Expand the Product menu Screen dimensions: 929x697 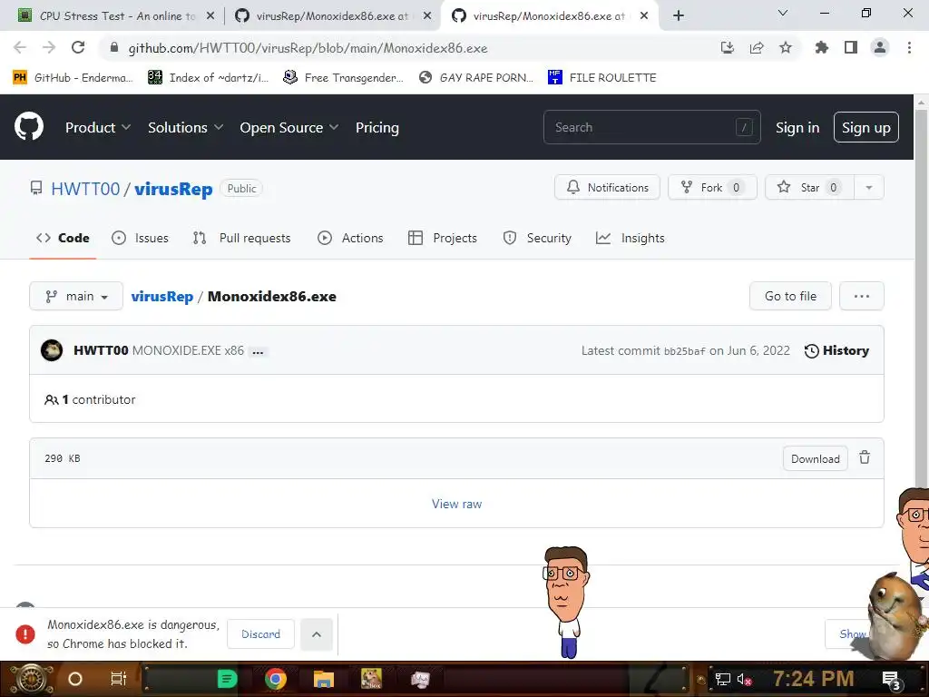coord(98,127)
